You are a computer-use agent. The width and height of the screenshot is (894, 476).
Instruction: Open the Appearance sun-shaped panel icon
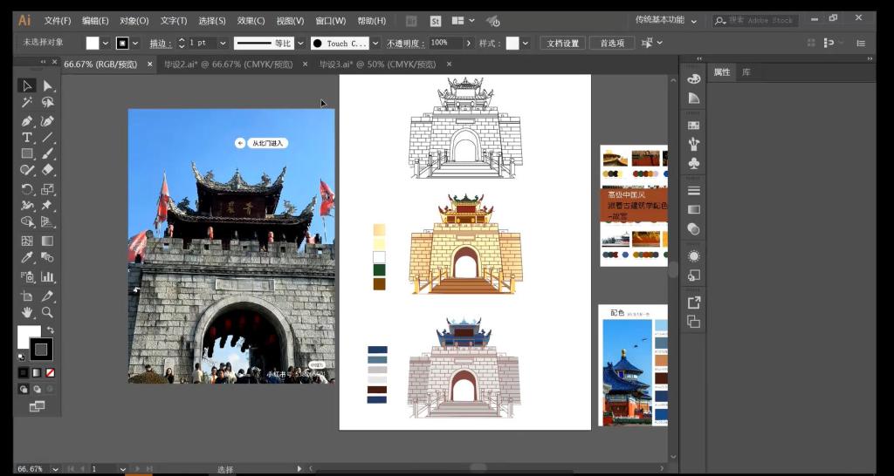point(694,256)
